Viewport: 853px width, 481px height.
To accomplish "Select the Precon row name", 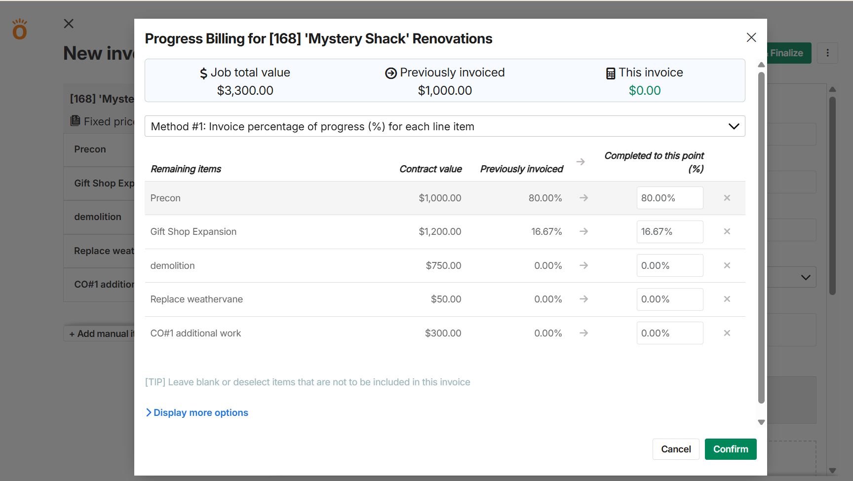I will coord(165,198).
